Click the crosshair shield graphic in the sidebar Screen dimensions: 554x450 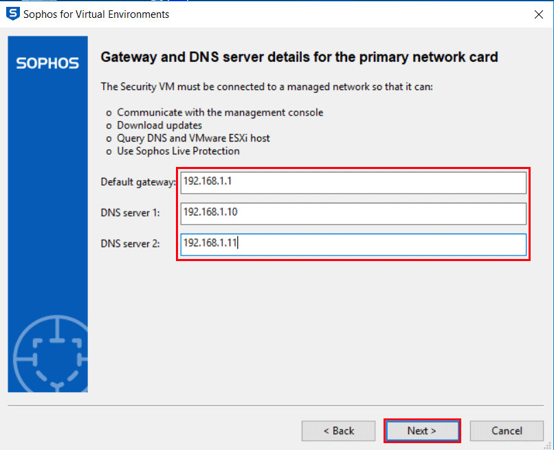[x=51, y=354]
